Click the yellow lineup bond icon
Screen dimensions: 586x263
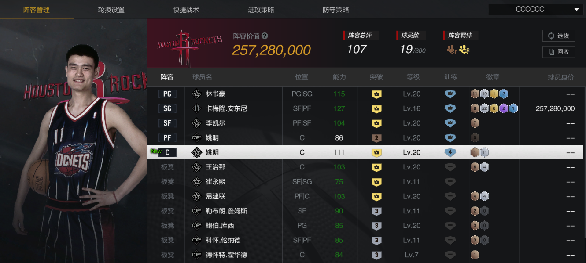[464, 50]
